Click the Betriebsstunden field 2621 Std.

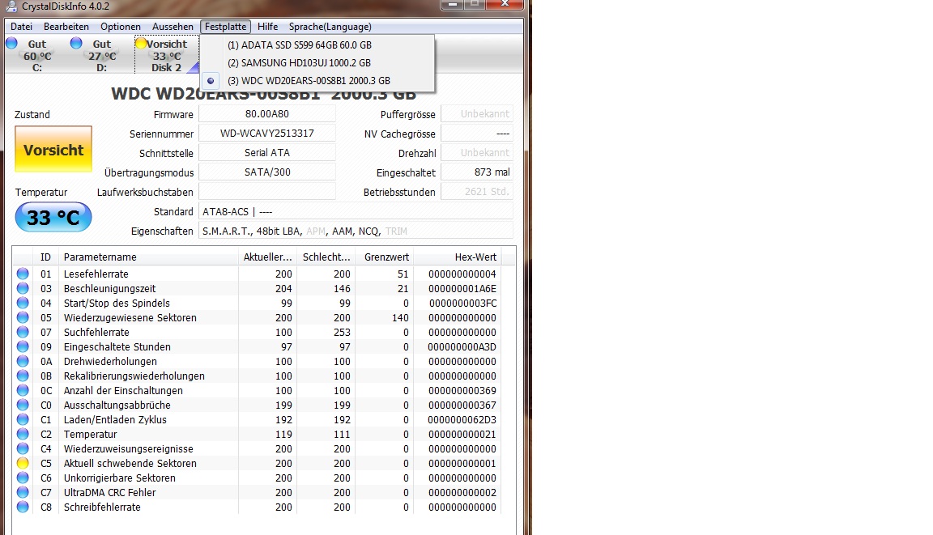tap(477, 191)
